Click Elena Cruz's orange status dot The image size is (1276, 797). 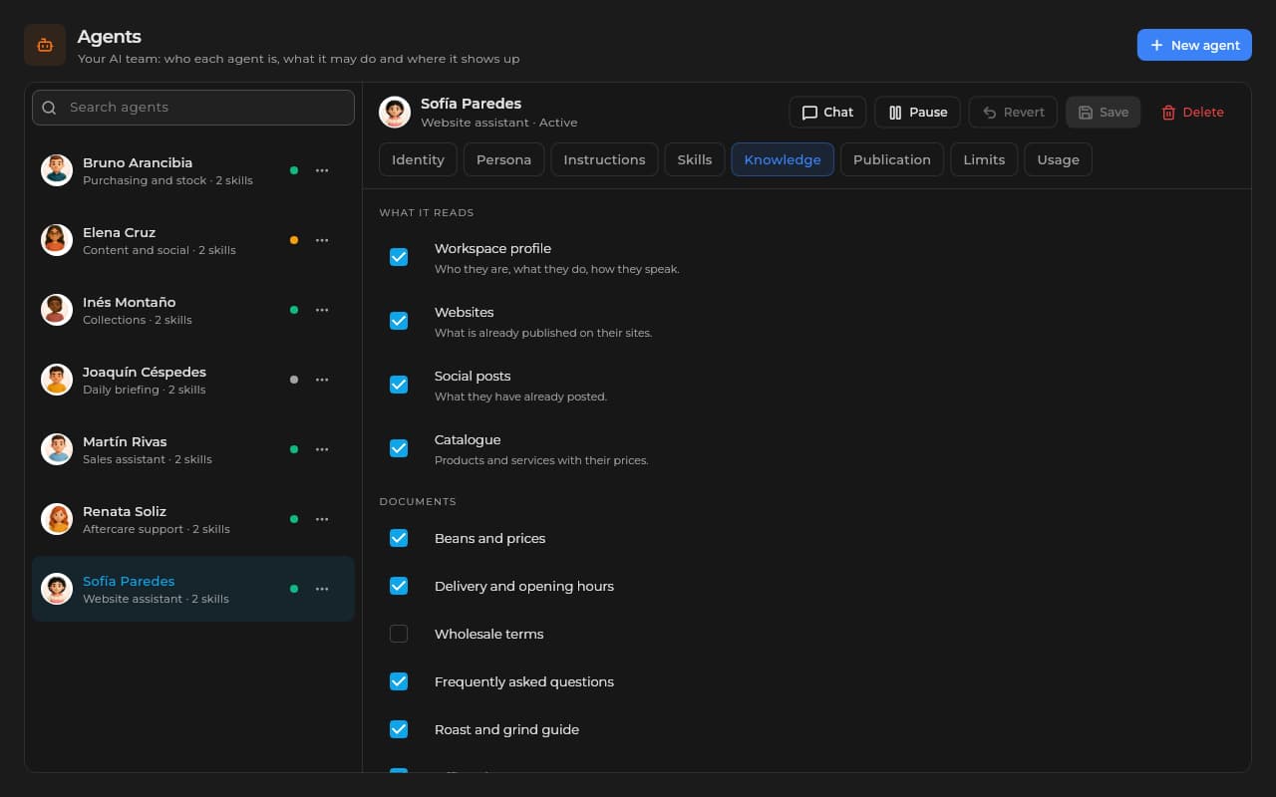(x=294, y=240)
